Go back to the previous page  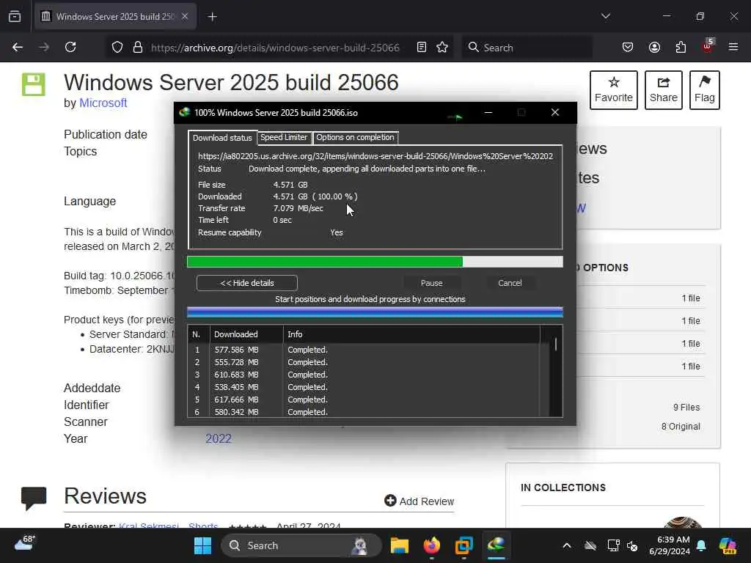18,47
